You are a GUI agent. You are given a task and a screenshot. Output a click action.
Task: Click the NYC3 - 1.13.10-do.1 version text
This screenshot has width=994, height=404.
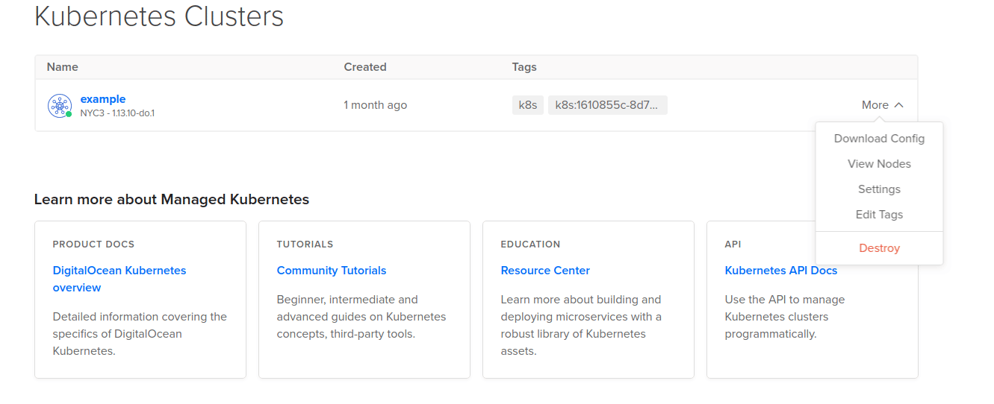click(117, 113)
